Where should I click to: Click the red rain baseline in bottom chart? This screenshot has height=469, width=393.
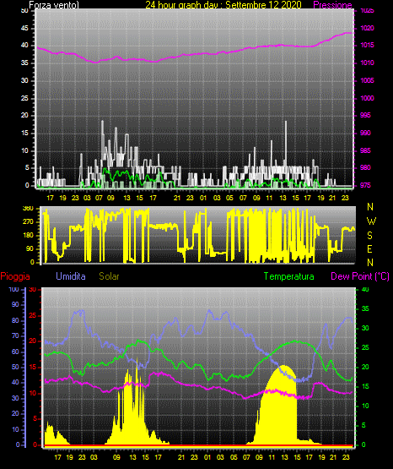click(x=198, y=445)
